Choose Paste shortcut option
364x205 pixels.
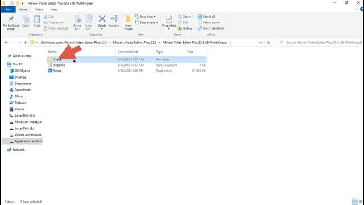[56, 28]
